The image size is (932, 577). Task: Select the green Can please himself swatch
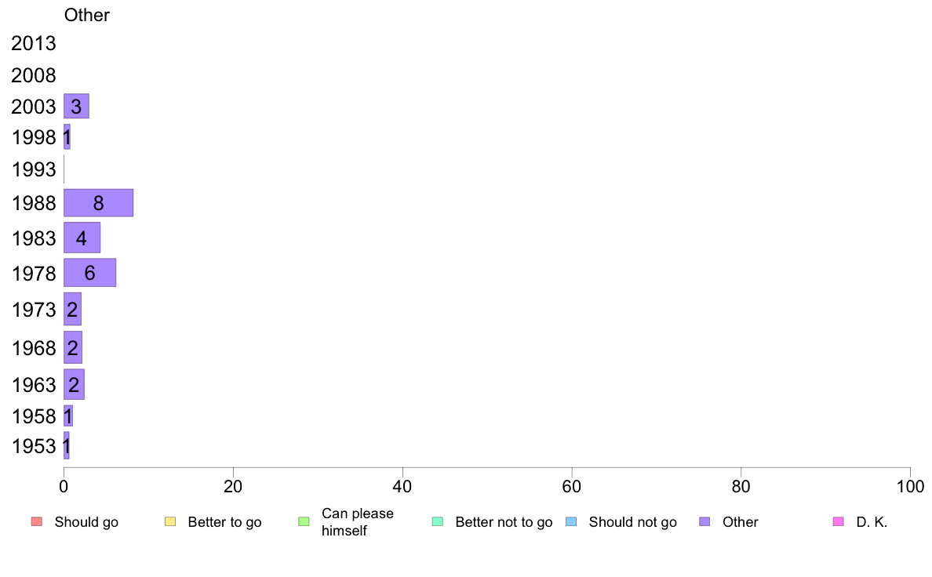pyautogui.click(x=304, y=522)
